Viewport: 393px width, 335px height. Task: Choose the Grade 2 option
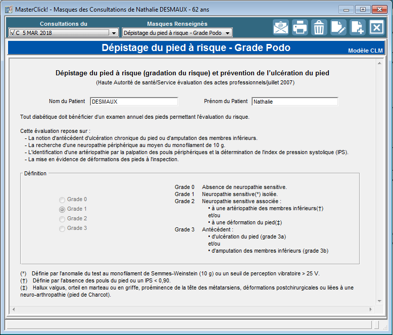(62, 219)
